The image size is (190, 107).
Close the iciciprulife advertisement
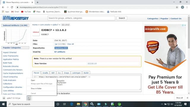185,25
